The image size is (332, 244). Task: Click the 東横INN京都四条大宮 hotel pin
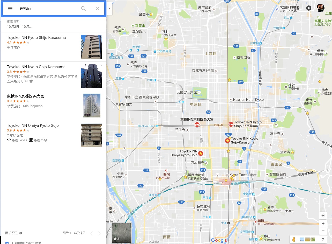[197, 125]
